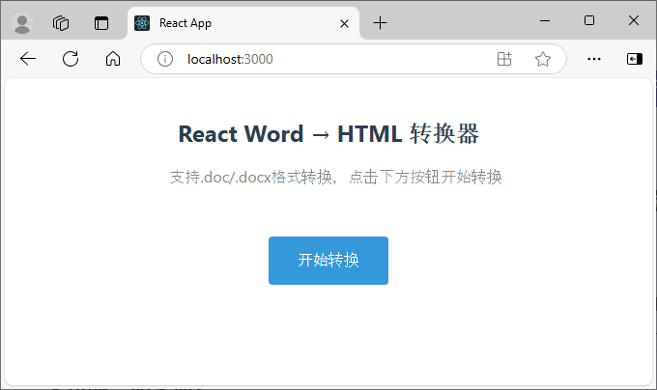Screen dimensions: 657x390
Task: Open a new tab with the plus button
Action: (380, 22)
